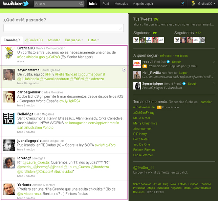Open GraficaCC account dropdown menu
This screenshot has height=201, width=218.
(x=206, y=4)
